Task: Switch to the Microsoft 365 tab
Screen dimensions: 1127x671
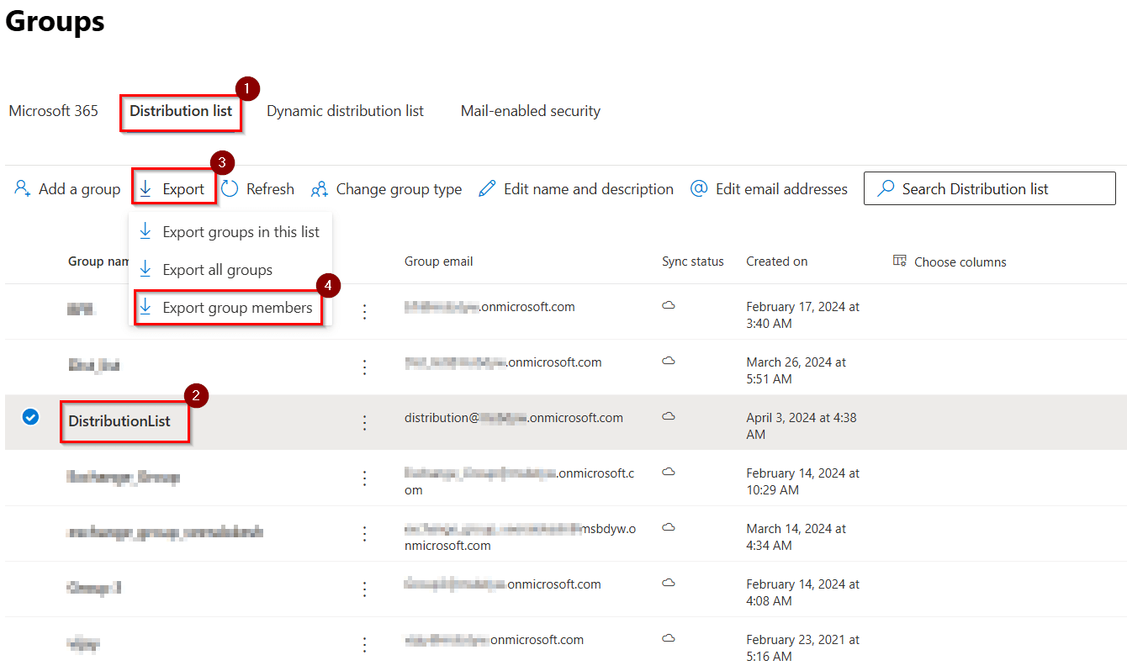Action: click(x=54, y=111)
